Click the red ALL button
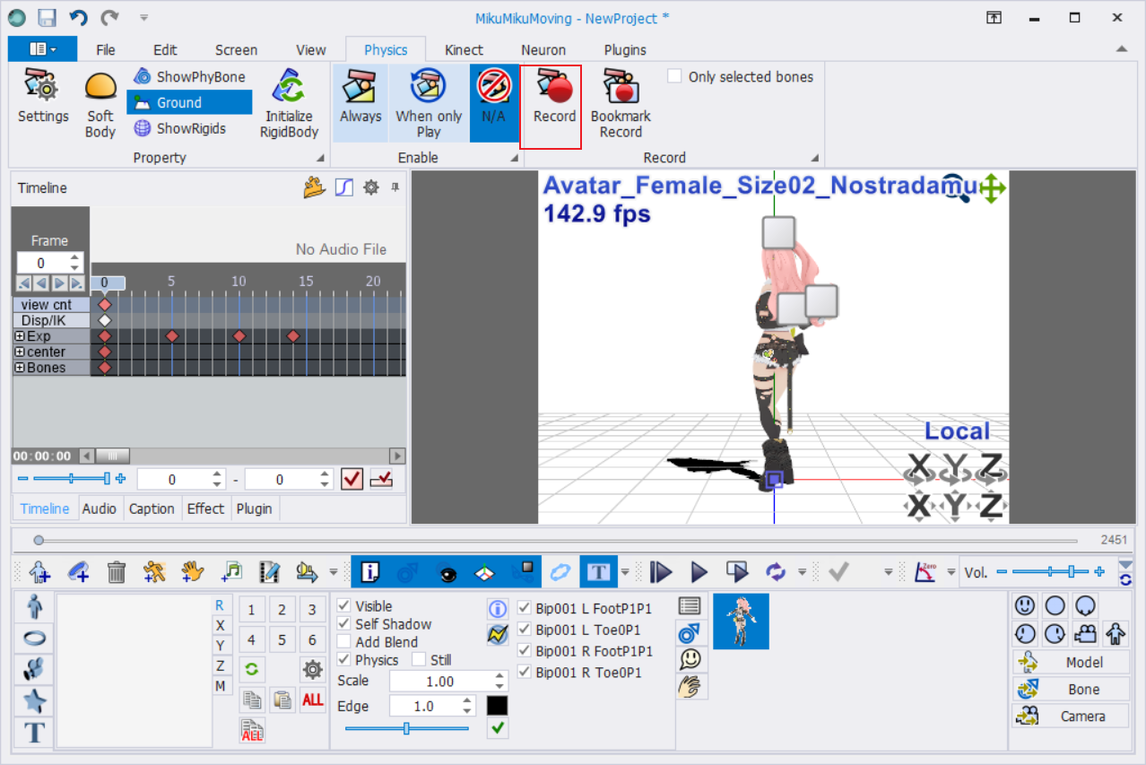 coord(312,700)
